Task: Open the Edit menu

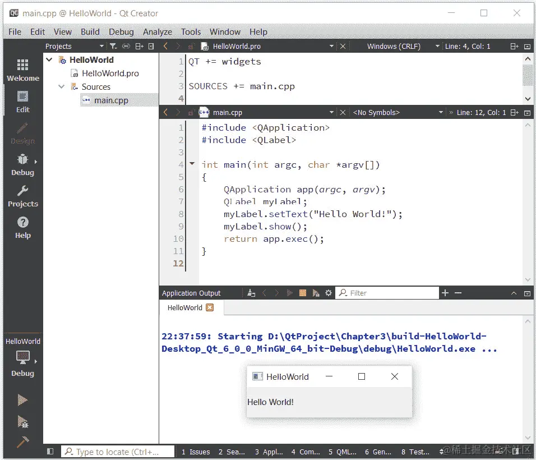Action: click(x=38, y=32)
